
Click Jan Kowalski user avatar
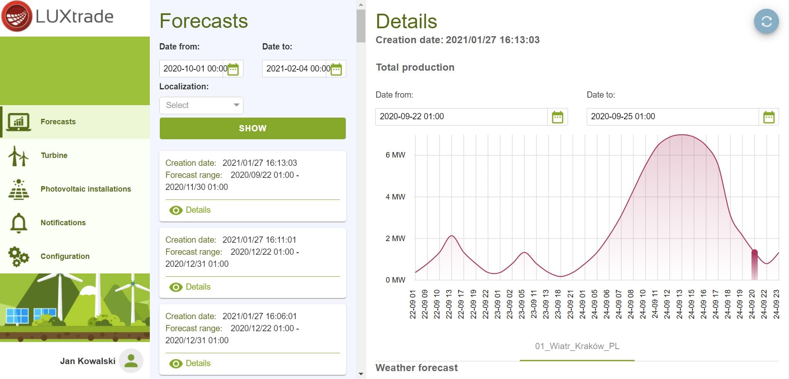[x=131, y=360]
